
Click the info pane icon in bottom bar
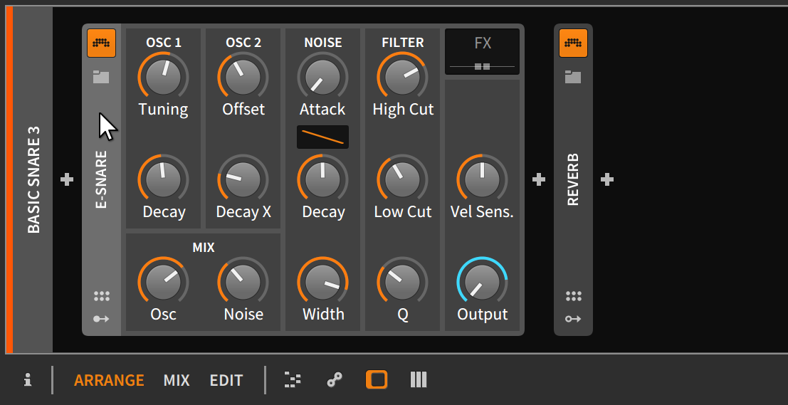click(x=28, y=380)
